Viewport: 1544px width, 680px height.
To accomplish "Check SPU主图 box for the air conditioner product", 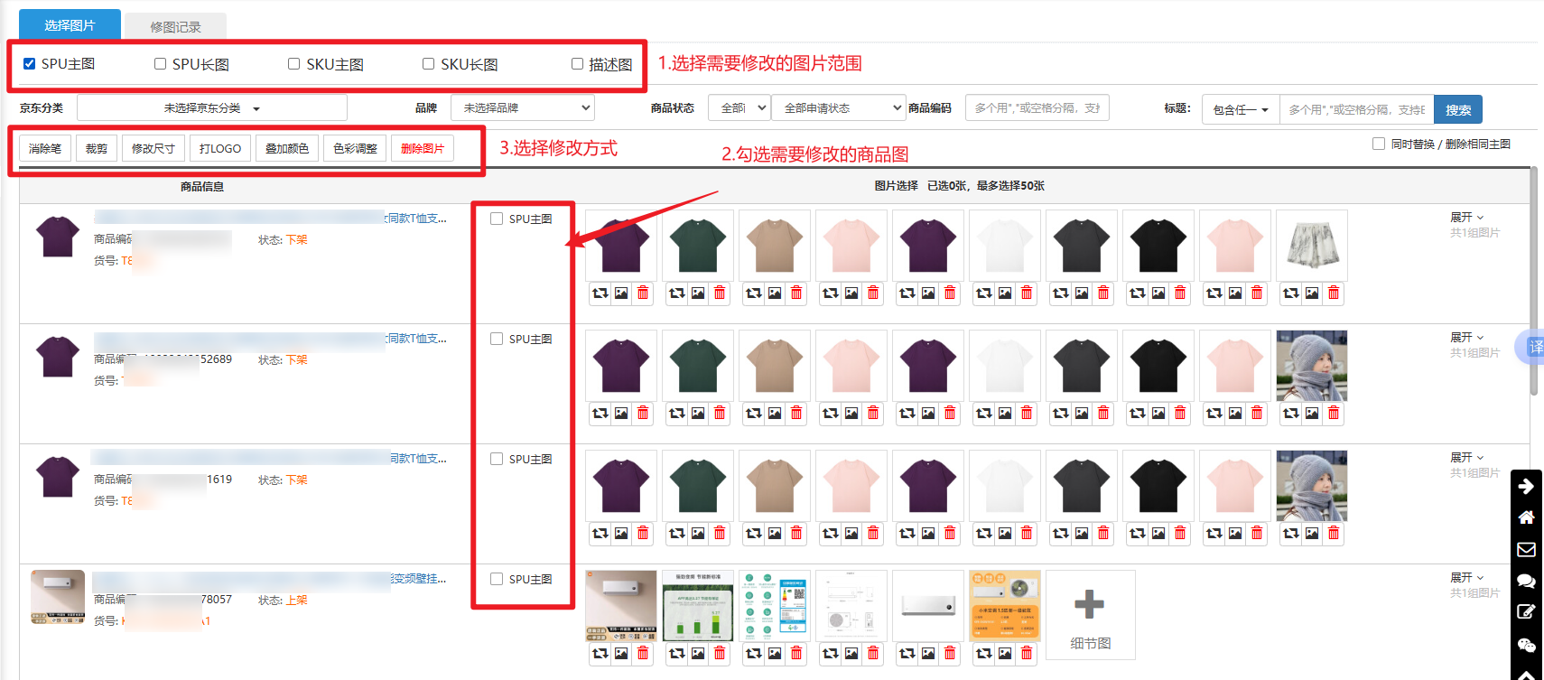I will tap(497, 579).
